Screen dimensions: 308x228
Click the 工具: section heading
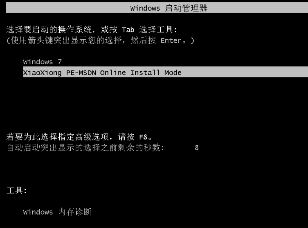(x=16, y=190)
